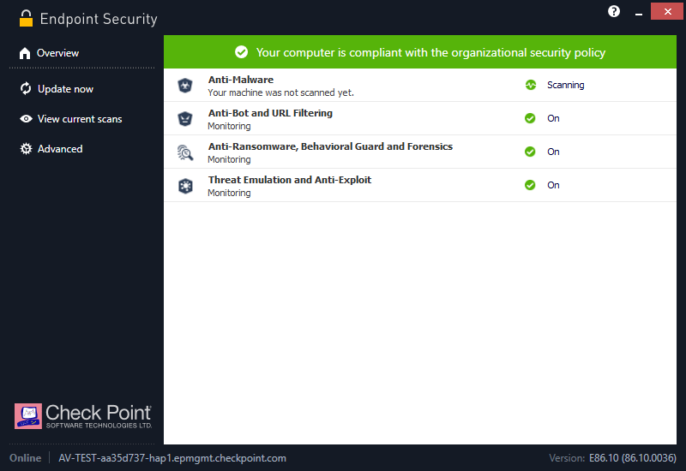Minimize the Endpoint Security window
The height and width of the screenshot is (471, 686).
point(637,11)
